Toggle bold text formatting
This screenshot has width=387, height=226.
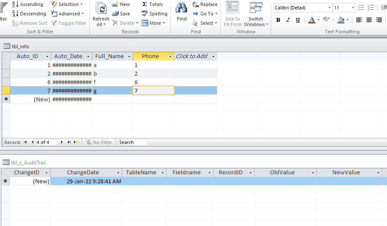point(279,20)
